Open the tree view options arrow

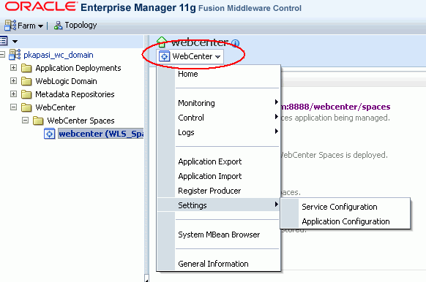15,42
